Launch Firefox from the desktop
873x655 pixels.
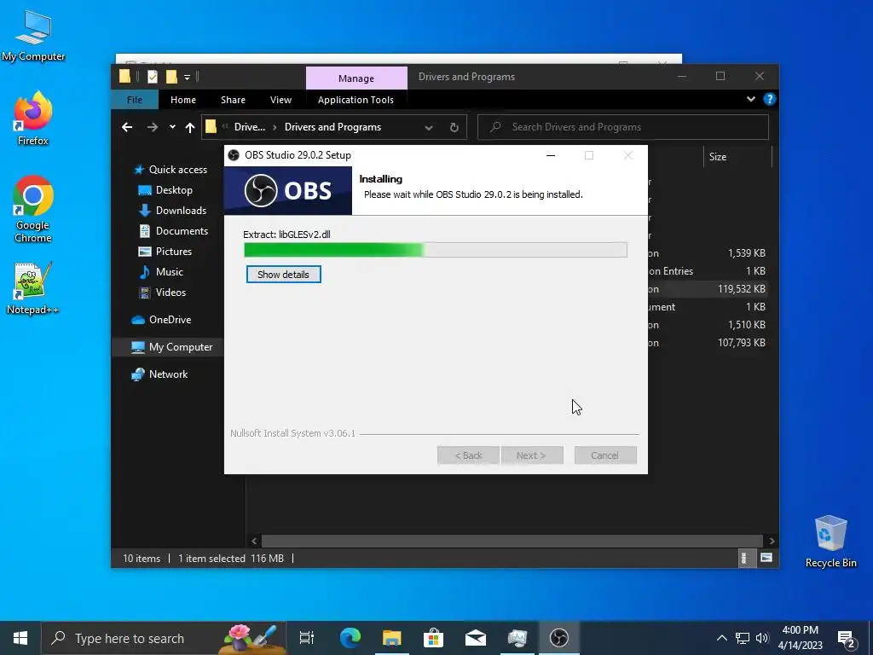33,119
